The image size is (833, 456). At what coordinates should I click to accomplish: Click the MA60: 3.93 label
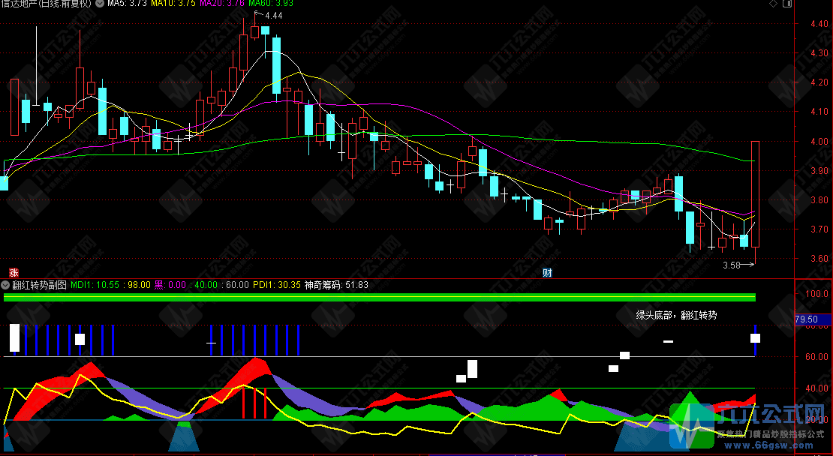click(270, 4)
